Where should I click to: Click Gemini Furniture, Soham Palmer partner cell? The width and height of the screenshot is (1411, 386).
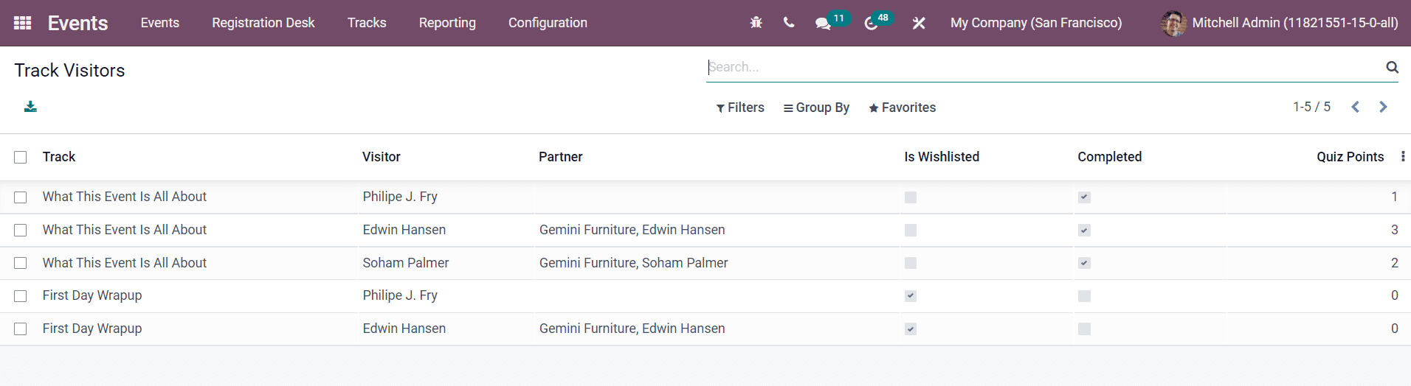click(634, 263)
